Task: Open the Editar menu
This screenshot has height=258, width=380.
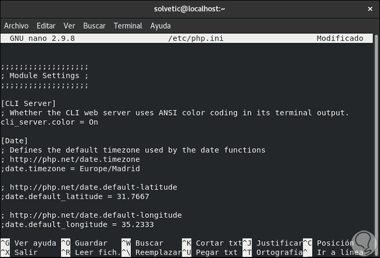Action: click(x=46, y=25)
